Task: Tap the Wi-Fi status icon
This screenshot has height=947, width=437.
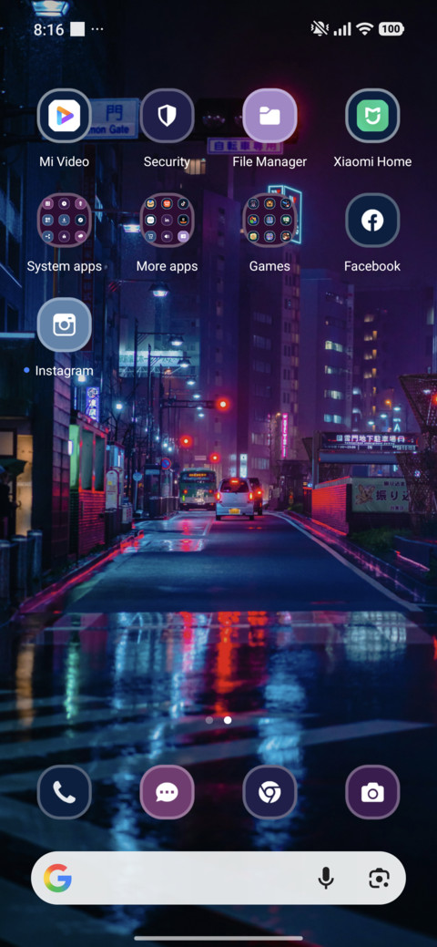Action: click(364, 29)
